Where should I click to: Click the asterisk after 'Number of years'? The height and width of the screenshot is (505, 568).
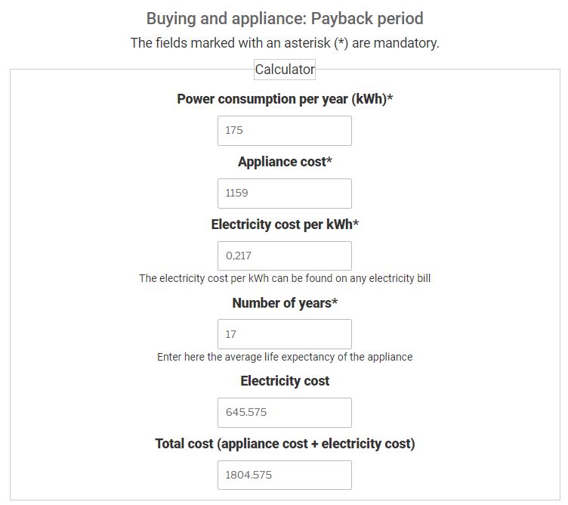[x=335, y=302]
